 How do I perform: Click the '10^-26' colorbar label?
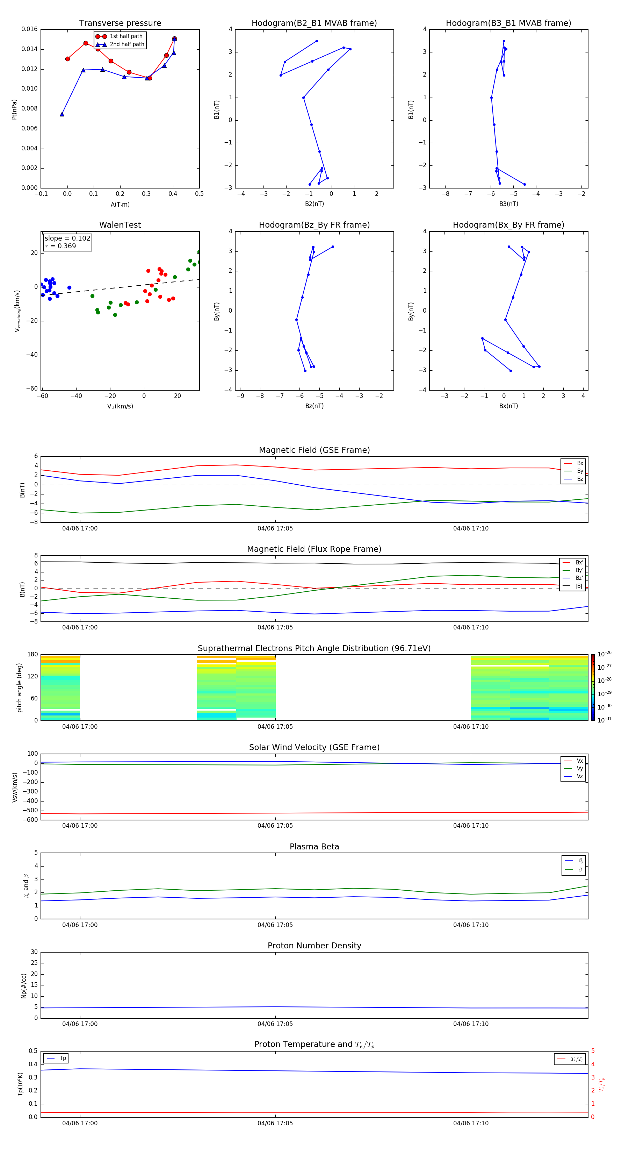tap(604, 654)
